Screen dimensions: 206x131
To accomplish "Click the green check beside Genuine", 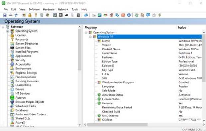I will 99,103.
